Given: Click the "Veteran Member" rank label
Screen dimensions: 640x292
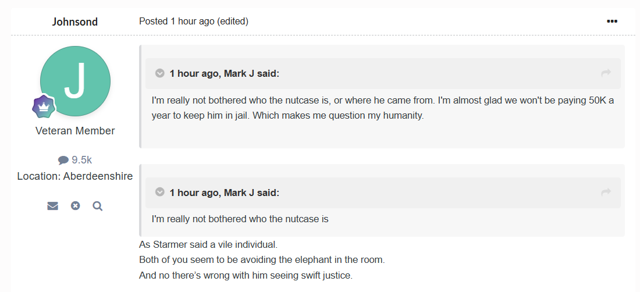Looking at the screenshot, I should pyautogui.click(x=75, y=131).
